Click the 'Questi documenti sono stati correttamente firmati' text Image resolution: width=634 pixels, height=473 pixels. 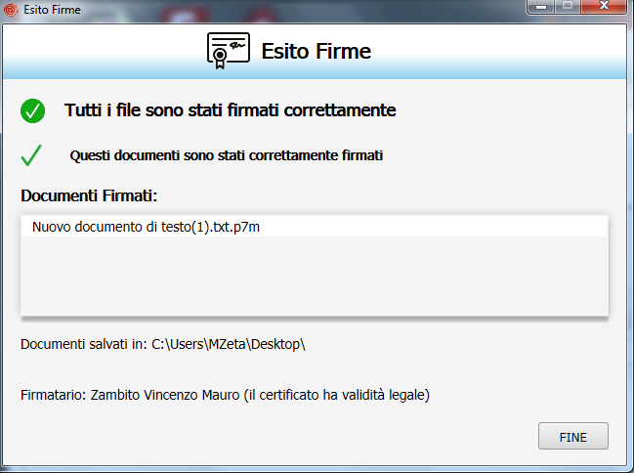(x=227, y=155)
